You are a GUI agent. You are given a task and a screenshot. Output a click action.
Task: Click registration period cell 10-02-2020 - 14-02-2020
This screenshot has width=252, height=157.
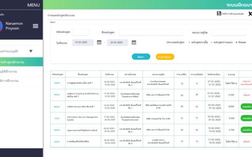pyautogui.click(x=214, y=130)
